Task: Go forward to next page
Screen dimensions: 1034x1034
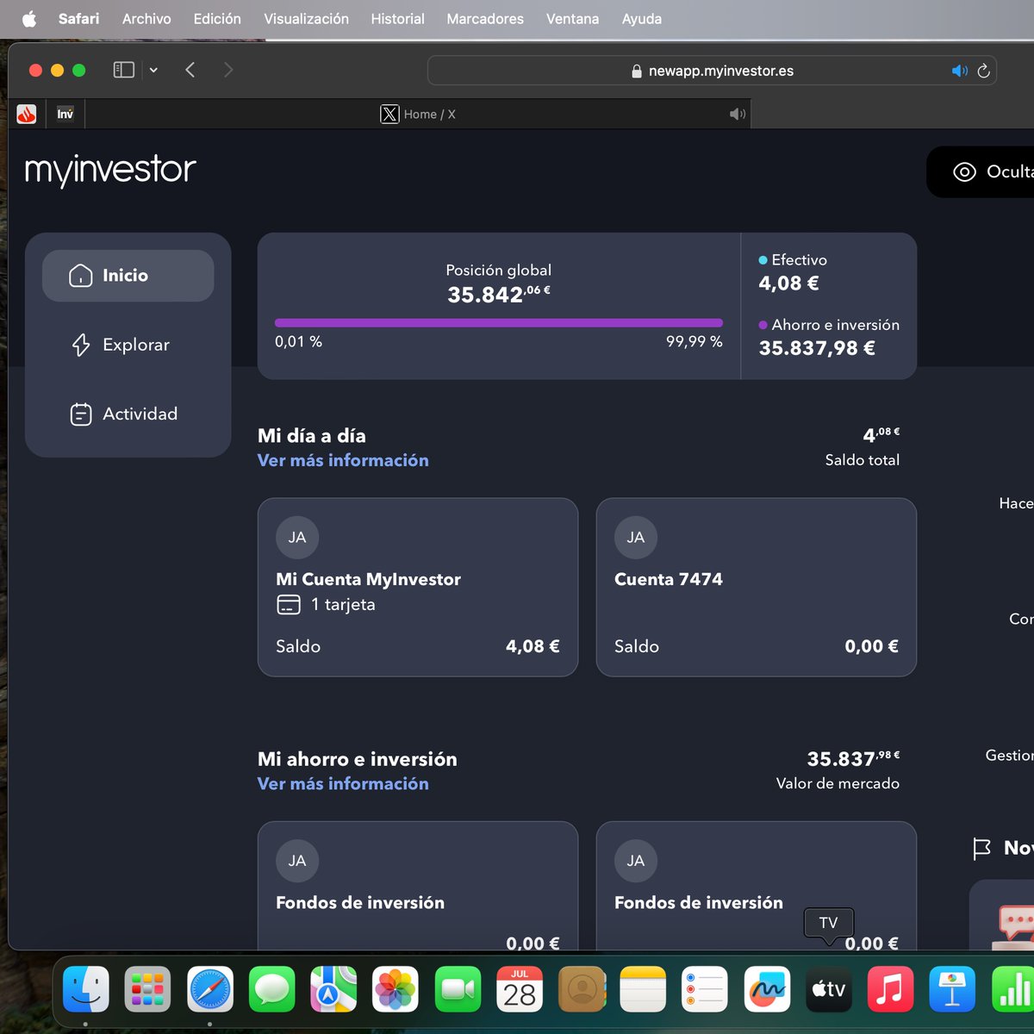Action: (x=228, y=70)
